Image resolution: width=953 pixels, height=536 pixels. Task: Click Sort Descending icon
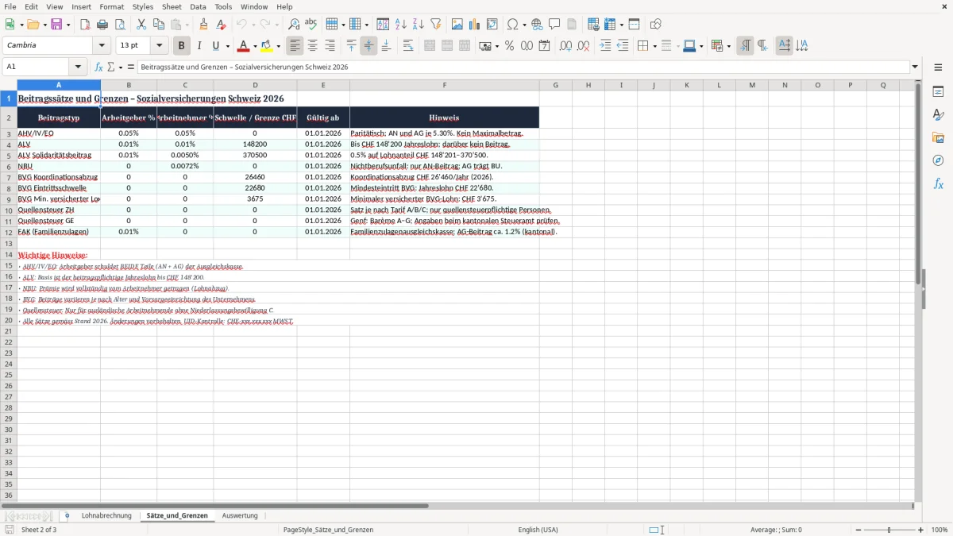coord(419,25)
